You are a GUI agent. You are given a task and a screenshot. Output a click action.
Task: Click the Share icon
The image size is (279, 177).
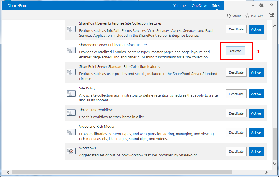click(x=229, y=16)
